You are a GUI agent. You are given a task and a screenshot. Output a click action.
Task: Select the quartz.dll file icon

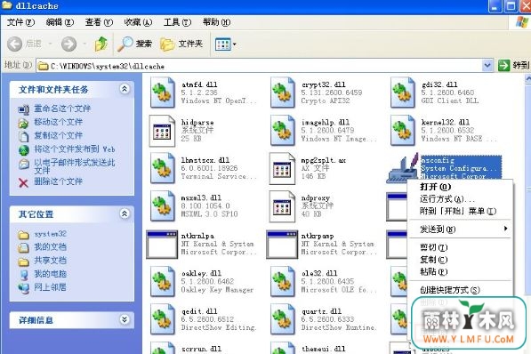[283, 319]
